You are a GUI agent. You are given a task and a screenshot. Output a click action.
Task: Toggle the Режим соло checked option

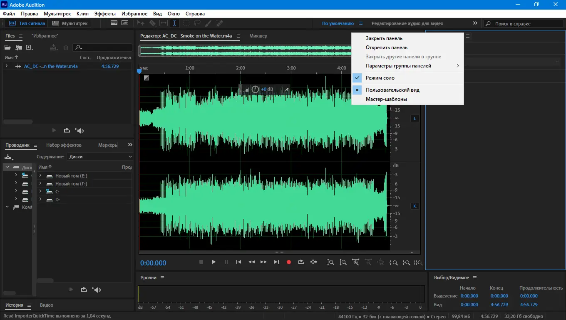380,78
